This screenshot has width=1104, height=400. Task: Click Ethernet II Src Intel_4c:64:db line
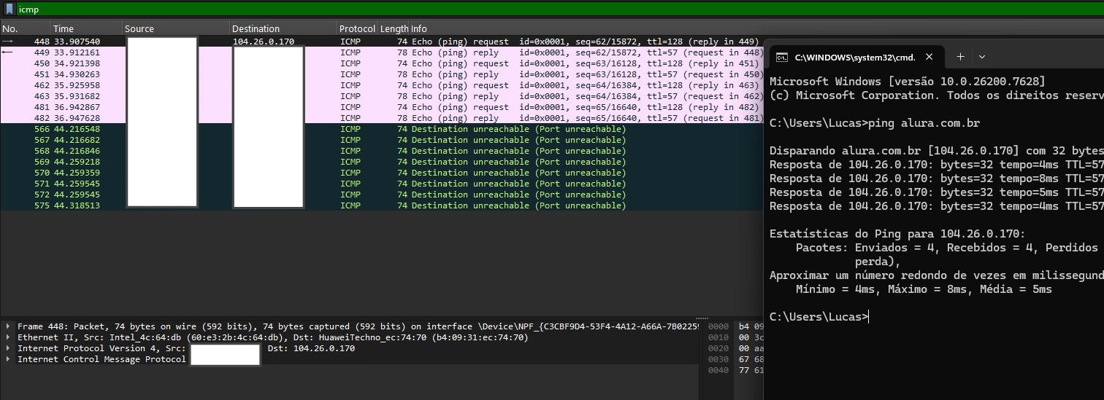tap(272, 337)
